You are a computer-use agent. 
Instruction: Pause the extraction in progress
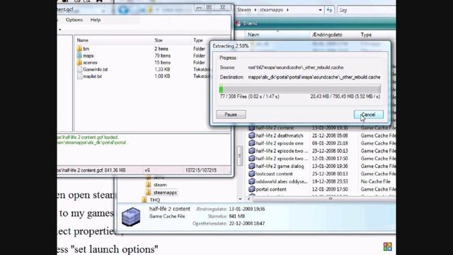click(x=231, y=115)
